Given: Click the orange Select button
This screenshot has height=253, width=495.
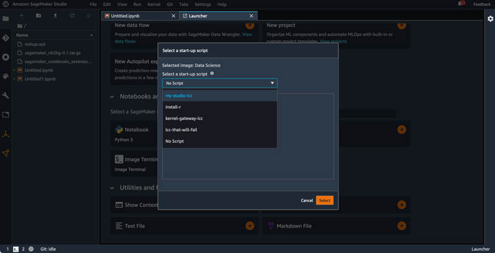Looking at the screenshot, I should (x=324, y=200).
